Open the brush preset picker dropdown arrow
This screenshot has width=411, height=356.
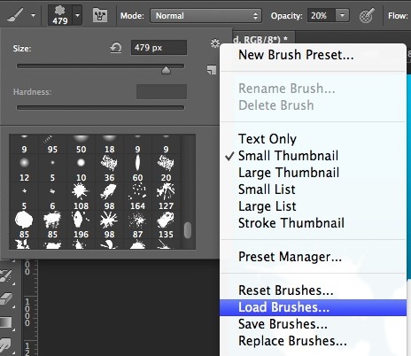click(77, 15)
